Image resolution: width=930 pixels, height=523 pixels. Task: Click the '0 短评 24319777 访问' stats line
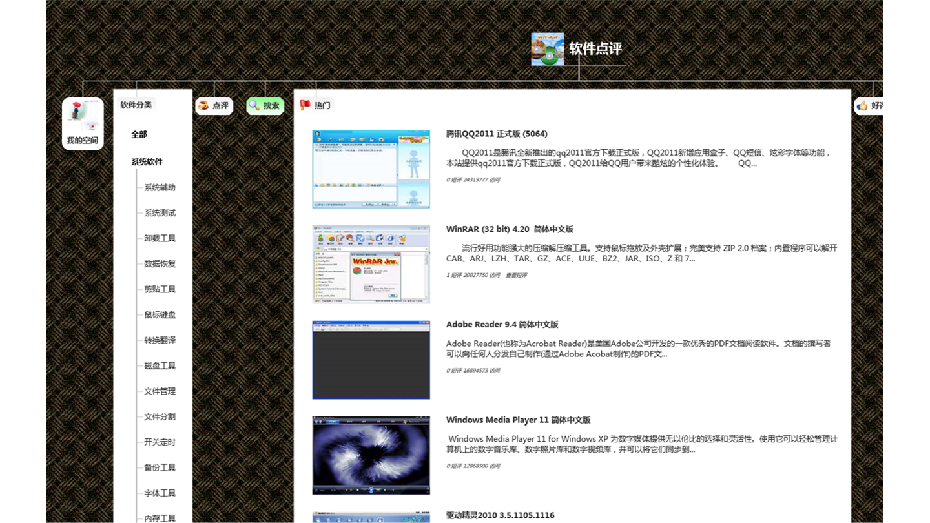473,180
